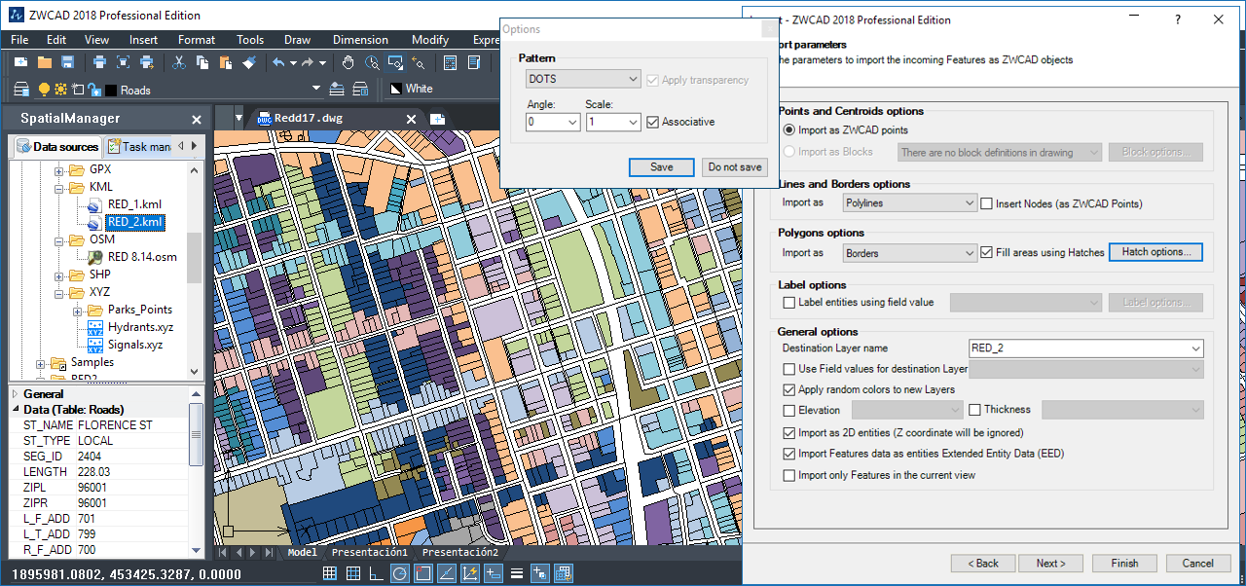Save the drawing with the floppy icon
The width and height of the screenshot is (1246, 586).
point(68,62)
